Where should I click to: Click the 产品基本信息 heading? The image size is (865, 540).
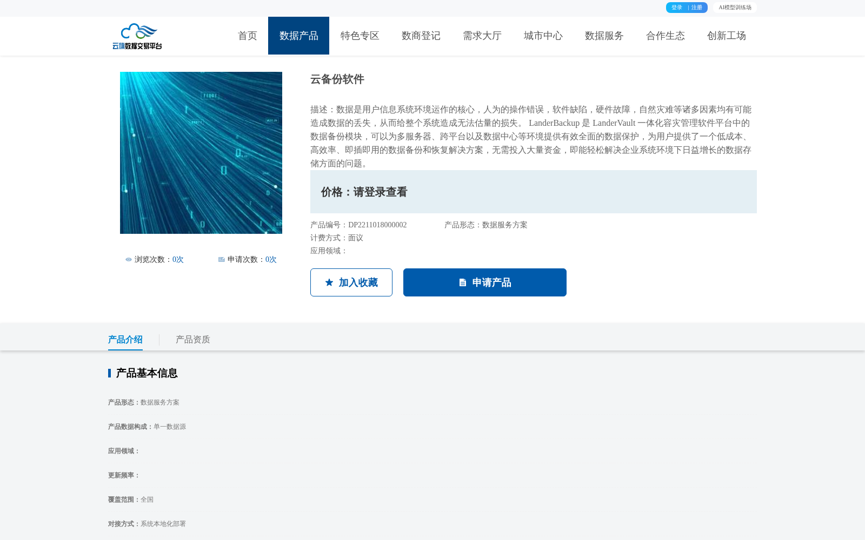click(x=147, y=373)
